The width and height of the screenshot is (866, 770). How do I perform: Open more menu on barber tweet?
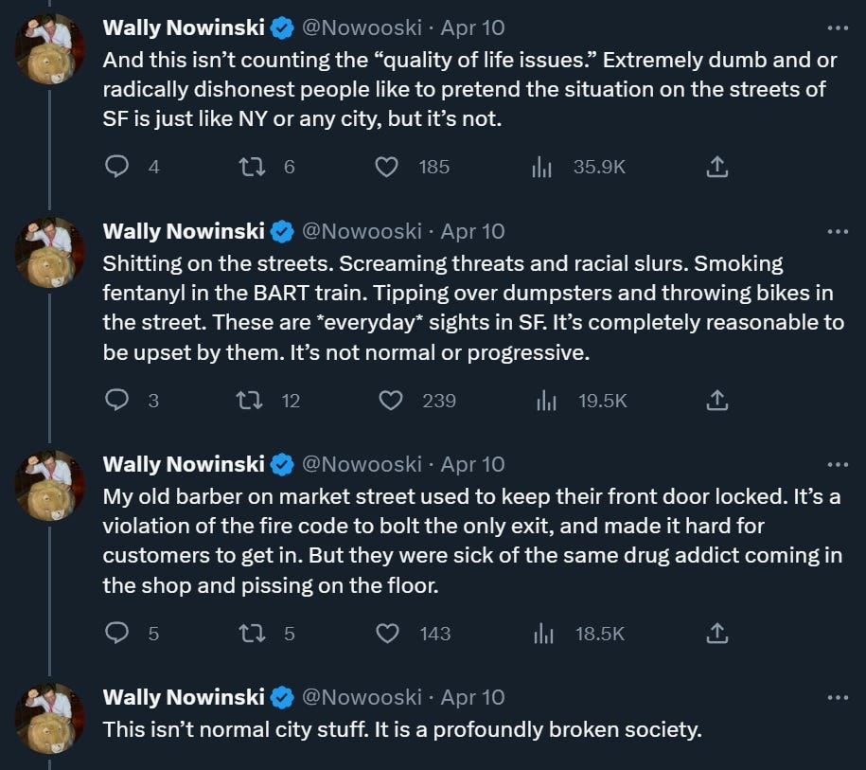click(838, 464)
